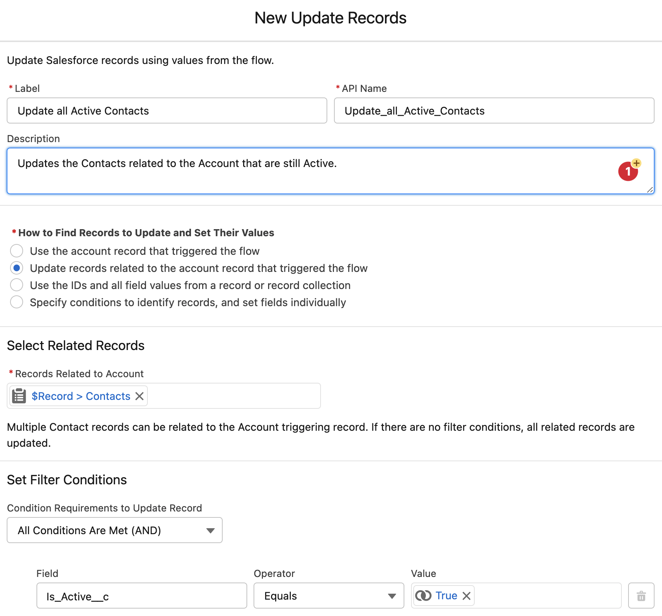Click the API Name input field
This screenshot has height=616, width=662.
tap(494, 110)
